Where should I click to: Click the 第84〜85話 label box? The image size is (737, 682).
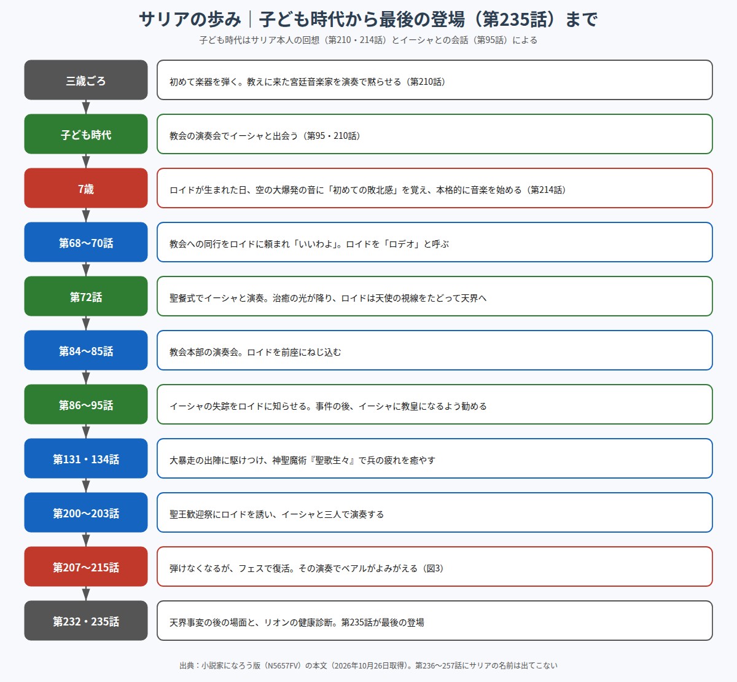pos(86,350)
